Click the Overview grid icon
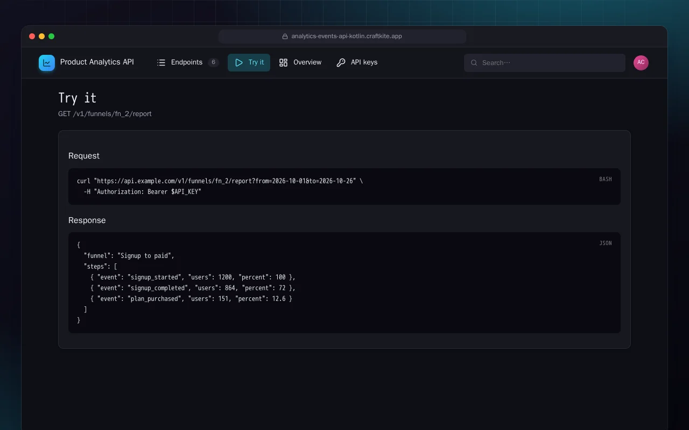 [284, 62]
